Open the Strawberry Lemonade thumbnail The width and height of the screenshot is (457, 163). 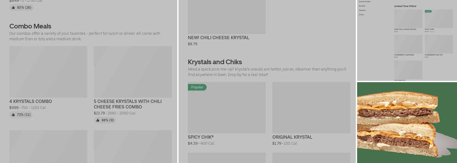click(x=408, y=44)
